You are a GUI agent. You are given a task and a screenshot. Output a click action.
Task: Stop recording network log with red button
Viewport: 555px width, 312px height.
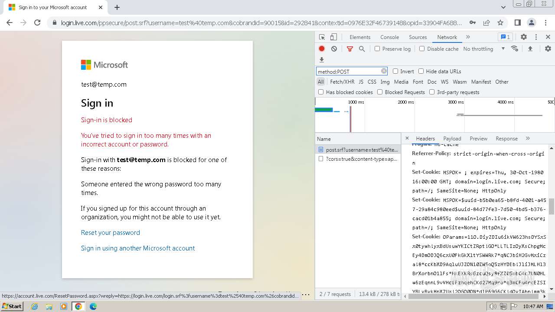coord(322,49)
